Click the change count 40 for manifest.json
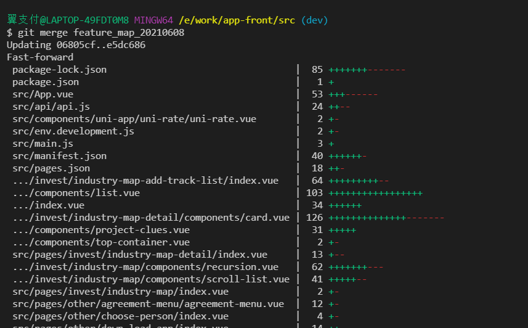Image resolution: width=528 pixels, height=328 pixels. pyautogui.click(x=317, y=156)
